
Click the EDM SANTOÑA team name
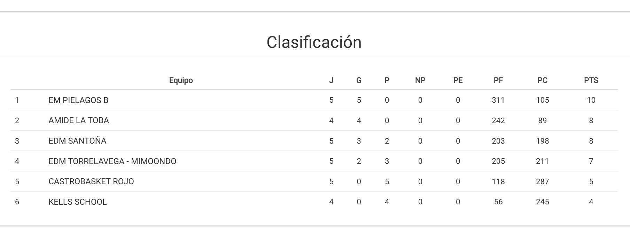tap(77, 141)
